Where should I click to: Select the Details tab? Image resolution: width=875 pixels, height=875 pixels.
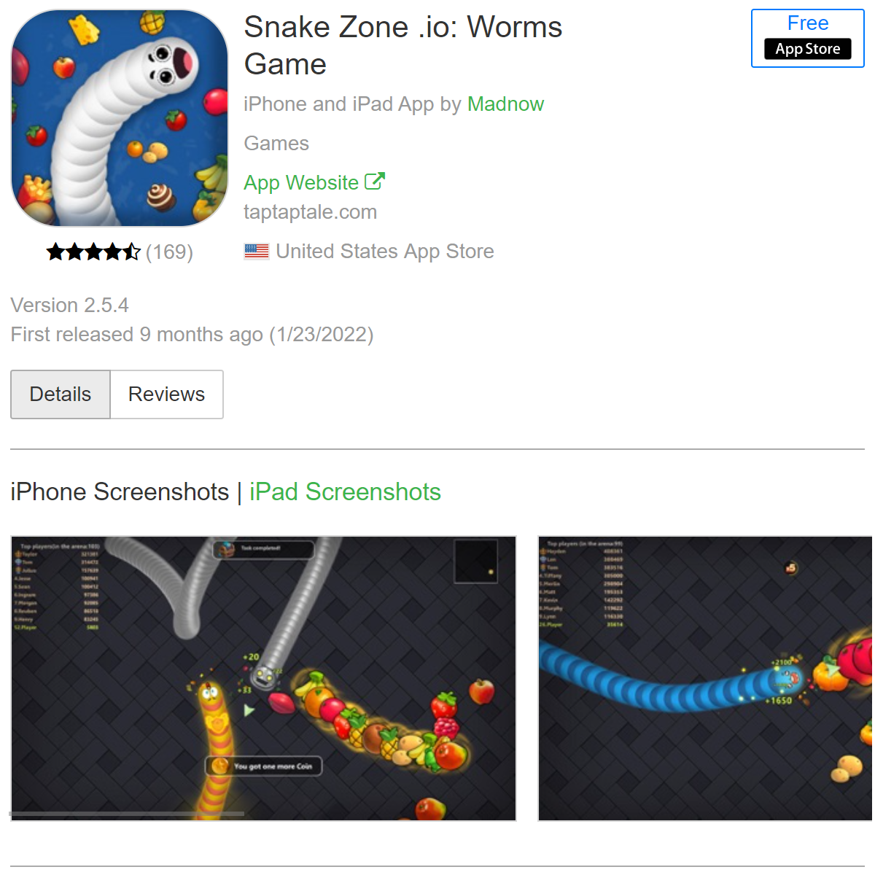(x=61, y=394)
